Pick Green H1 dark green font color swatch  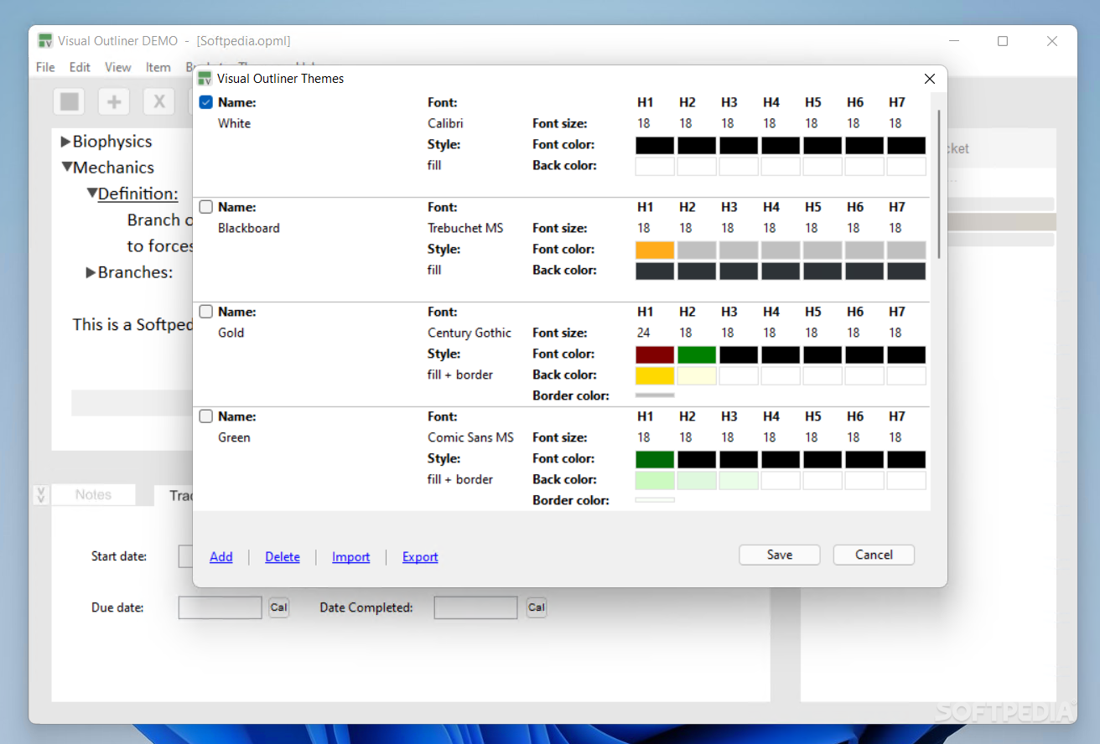click(655, 459)
